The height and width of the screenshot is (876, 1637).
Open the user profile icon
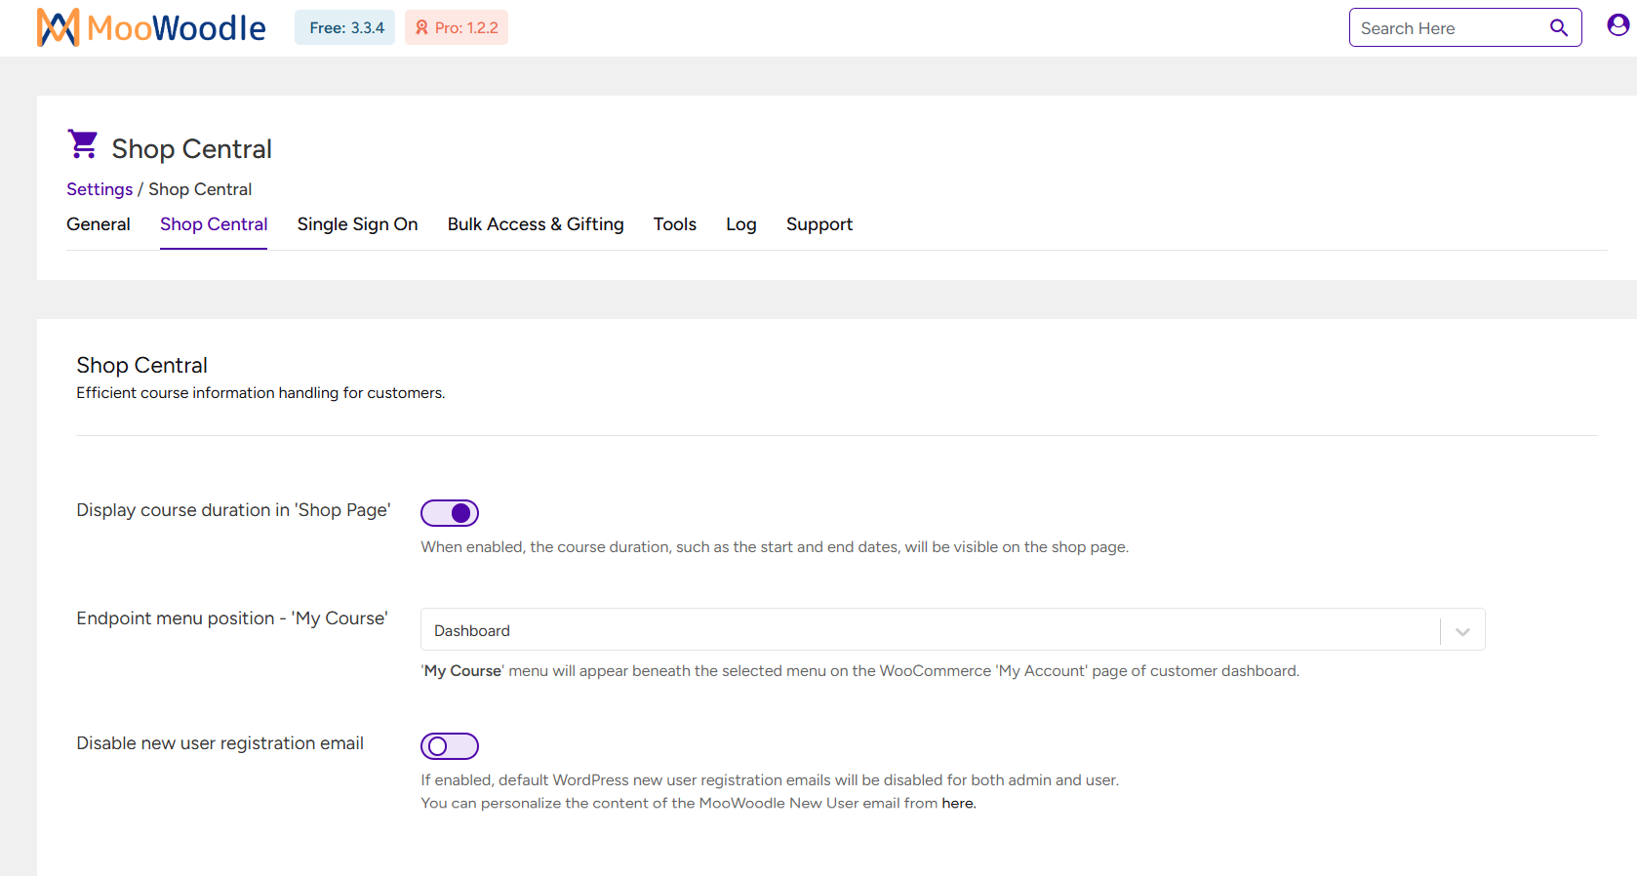pyautogui.click(x=1617, y=25)
